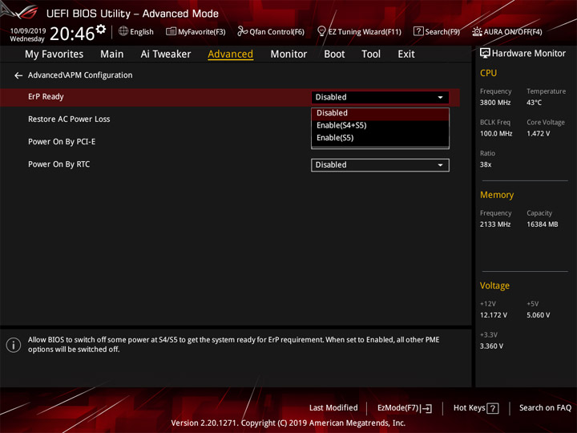Click the Hardware Monitor screen icon
The image size is (577, 433).
pos(485,54)
